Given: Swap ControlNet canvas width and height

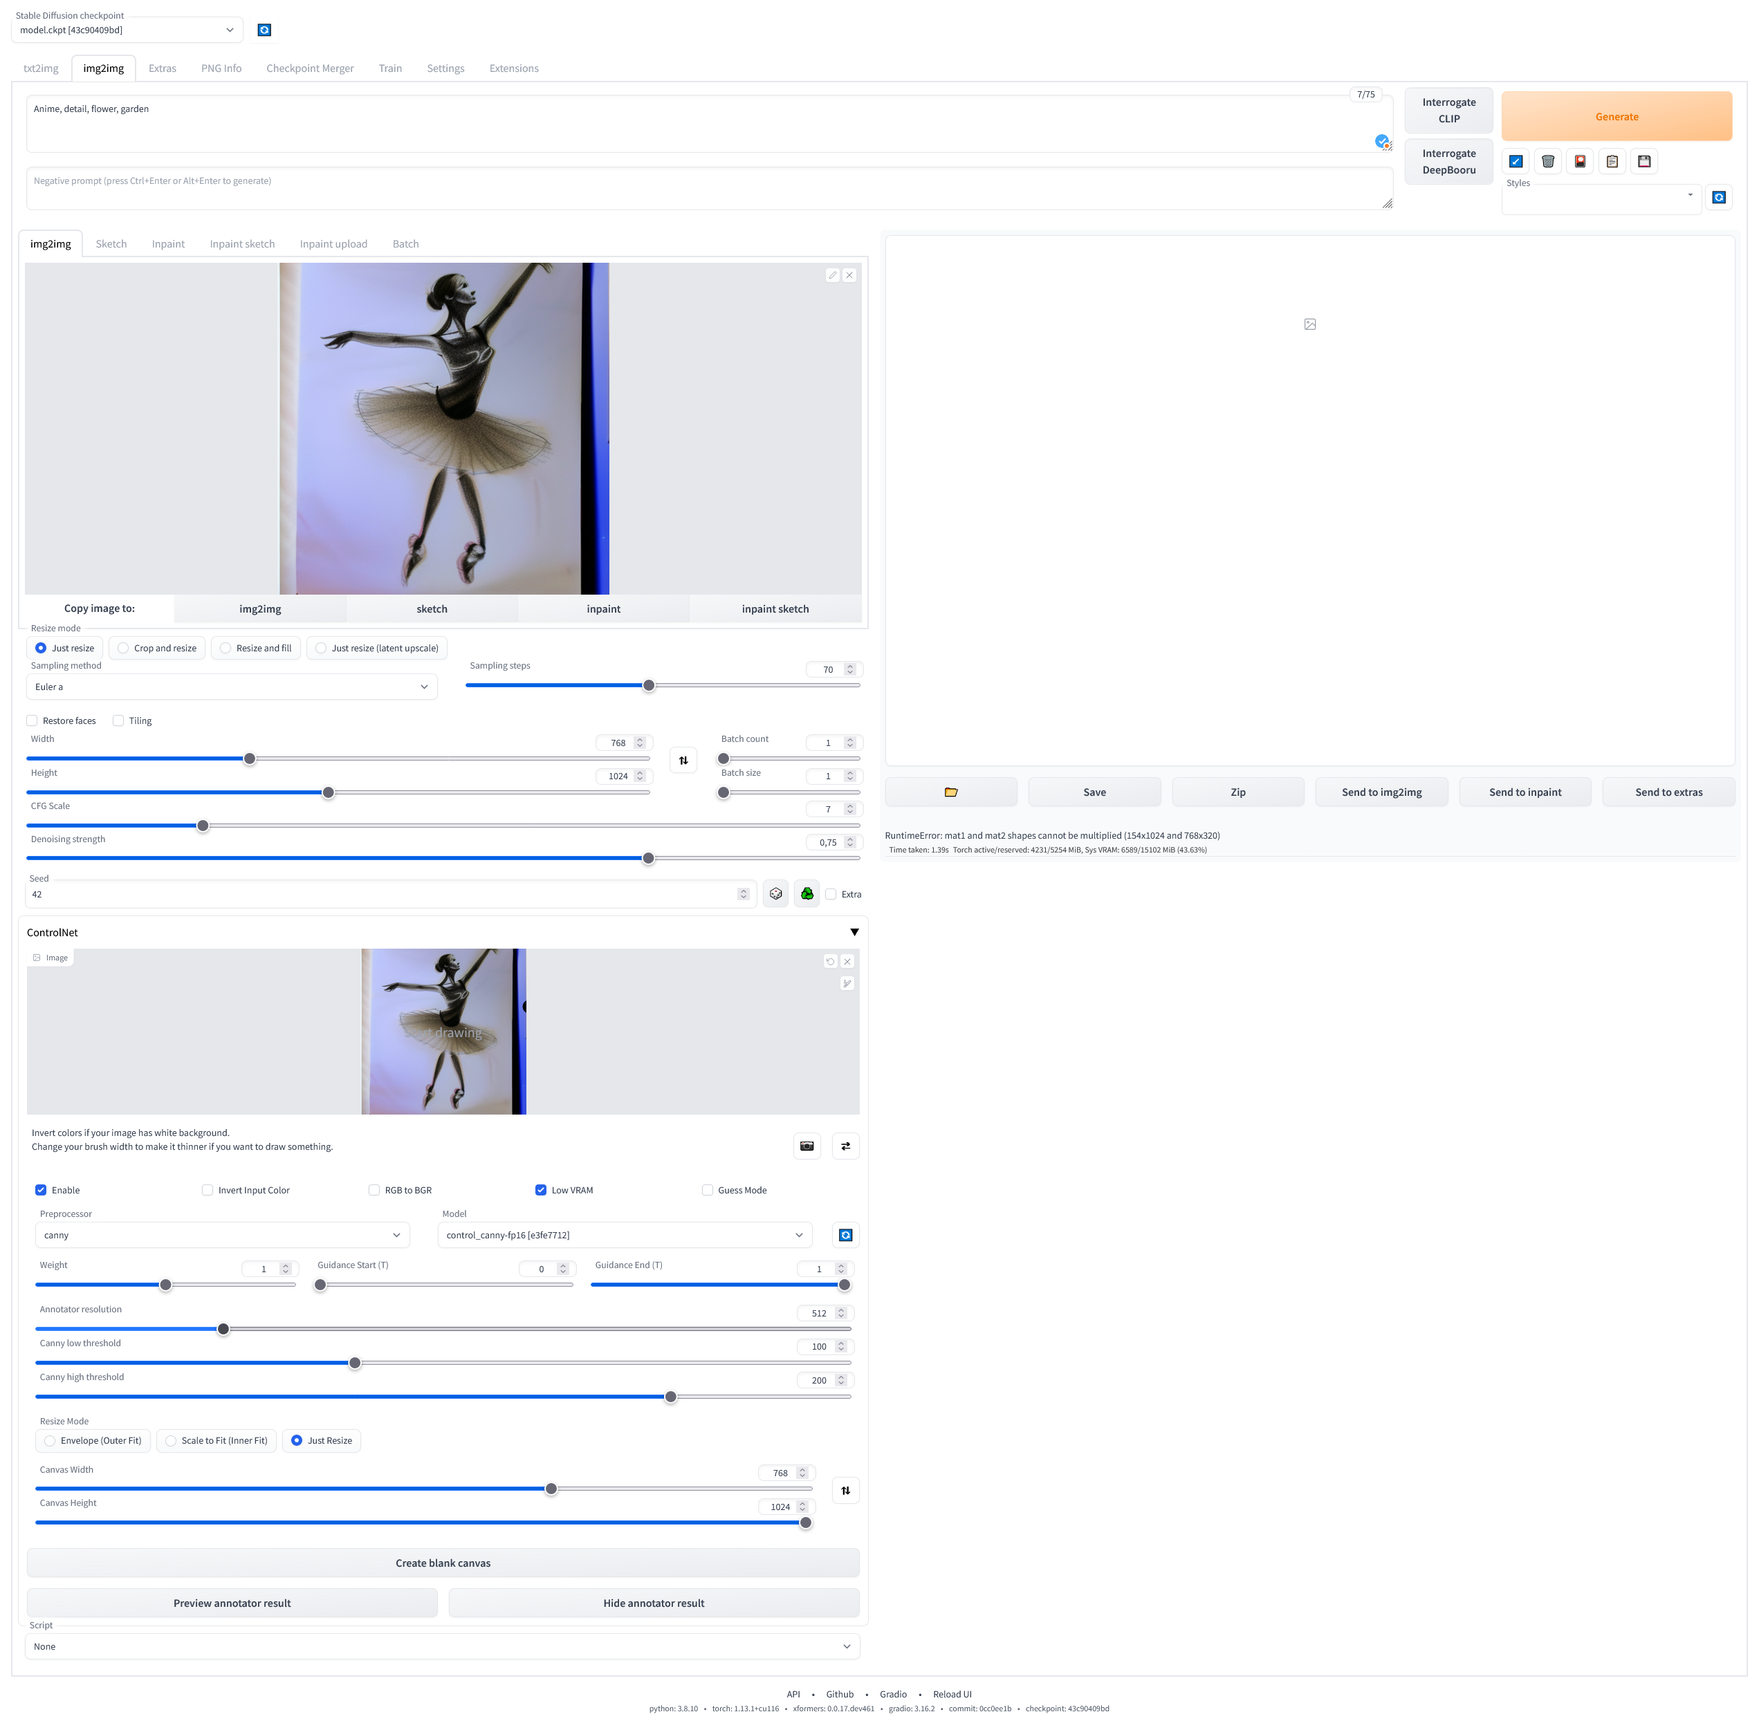Looking at the screenshot, I should 845,1490.
